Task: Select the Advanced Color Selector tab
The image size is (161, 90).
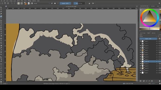Action: pos(144,6)
